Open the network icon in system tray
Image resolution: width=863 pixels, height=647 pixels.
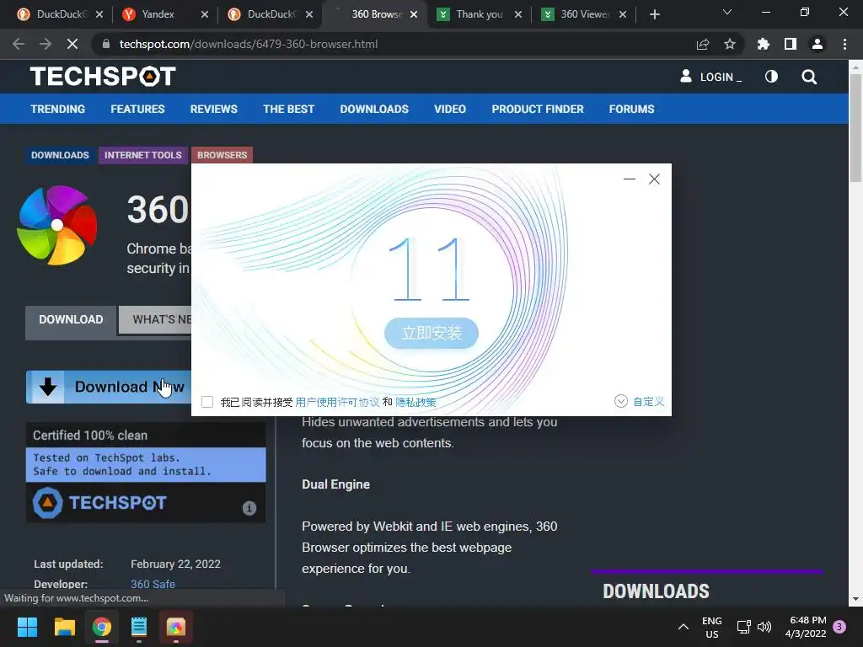point(743,627)
